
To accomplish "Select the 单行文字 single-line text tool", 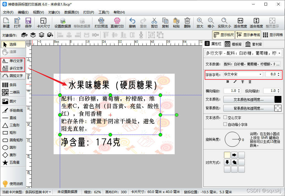I will [13, 61].
